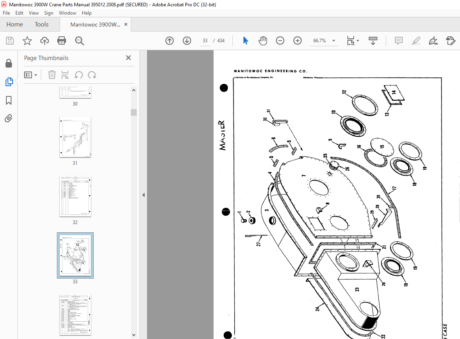The image size is (460, 339).
Task: Zoom out of the page
Action: coord(280,41)
